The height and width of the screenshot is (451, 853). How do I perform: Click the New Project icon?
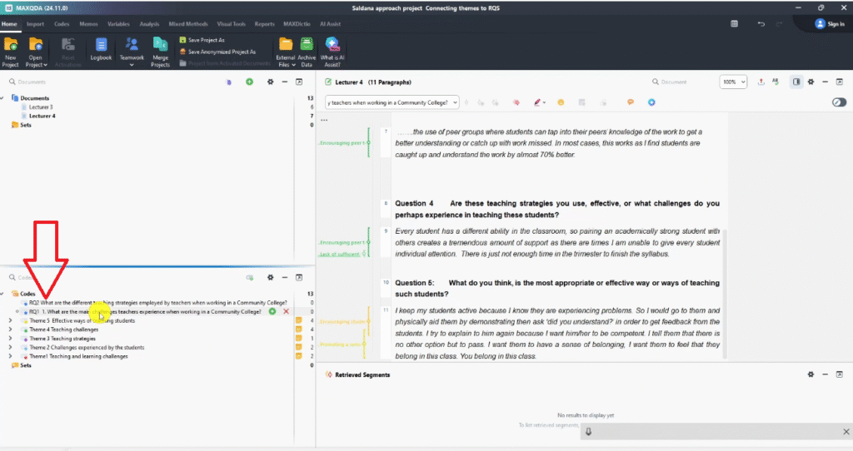point(10,49)
